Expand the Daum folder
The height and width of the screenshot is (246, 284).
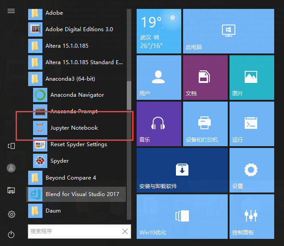pos(77,211)
